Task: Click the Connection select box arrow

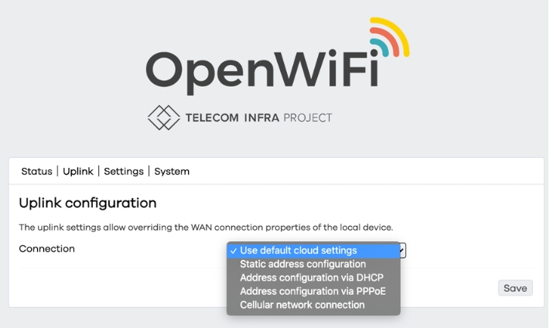Action: [x=402, y=250]
